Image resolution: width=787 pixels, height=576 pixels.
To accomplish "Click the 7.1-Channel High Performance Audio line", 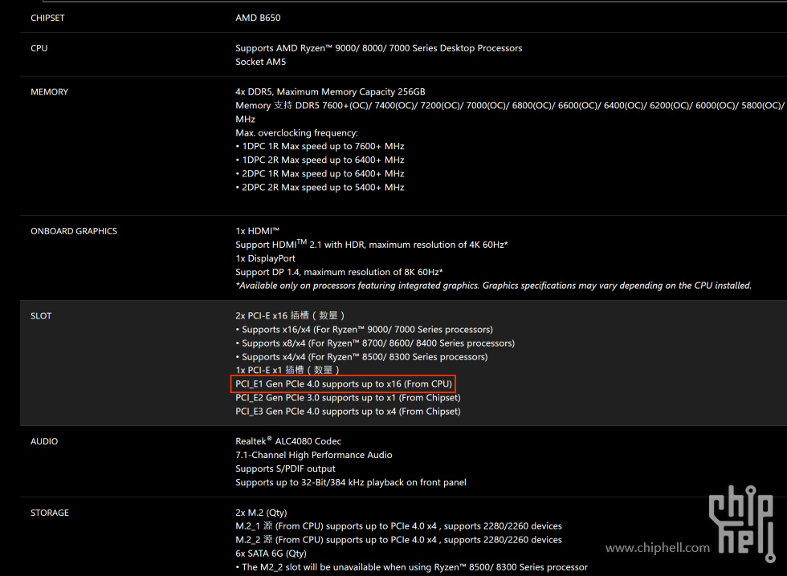I will [314, 455].
